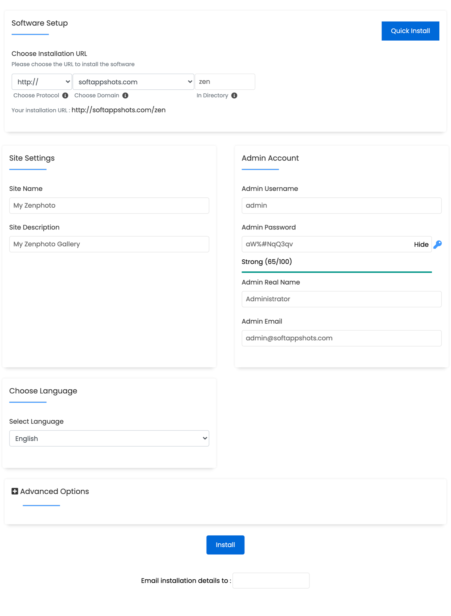The width and height of the screenshot is (451, 616).
Task: Click the Admin Real Name input field
Action: coord(341,299)
